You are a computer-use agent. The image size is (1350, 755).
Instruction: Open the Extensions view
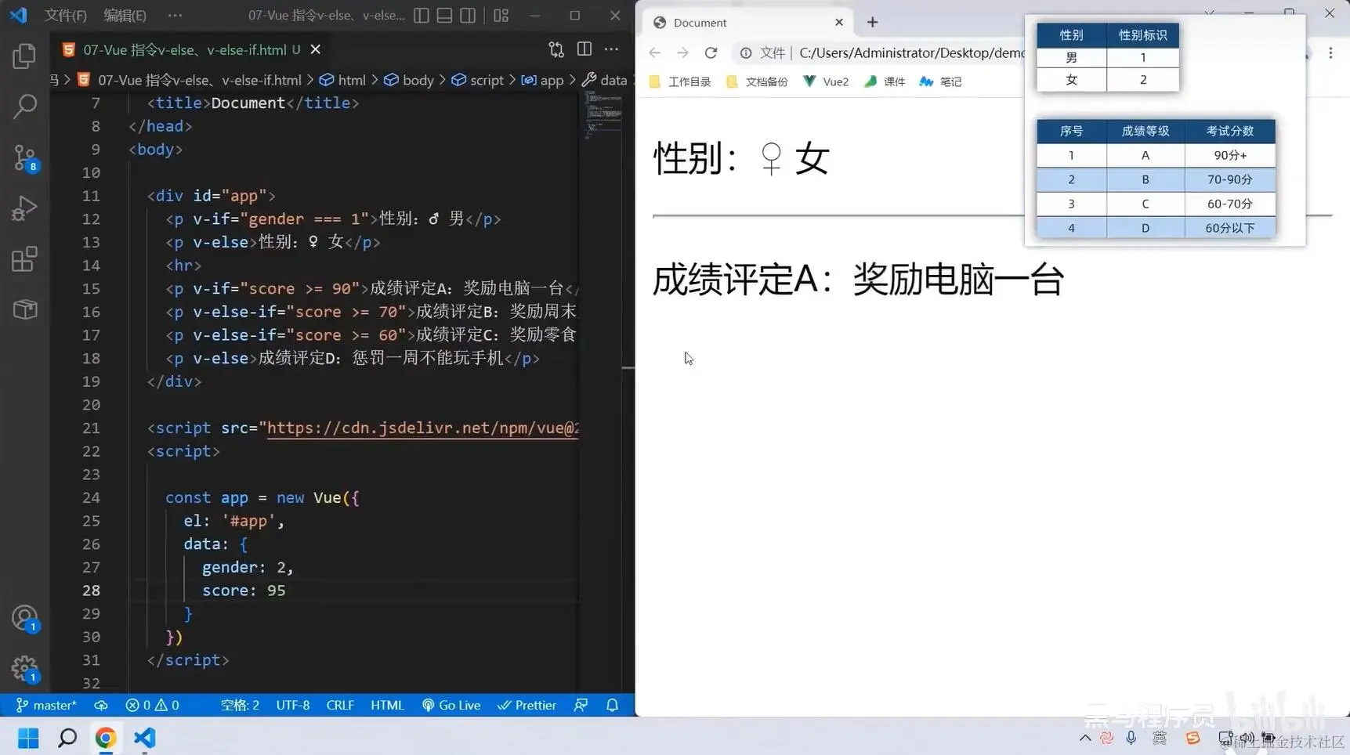(x=24, y=258)
